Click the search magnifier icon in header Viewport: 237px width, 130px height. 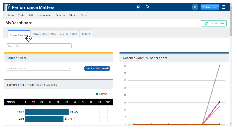[x=147, y=7]
